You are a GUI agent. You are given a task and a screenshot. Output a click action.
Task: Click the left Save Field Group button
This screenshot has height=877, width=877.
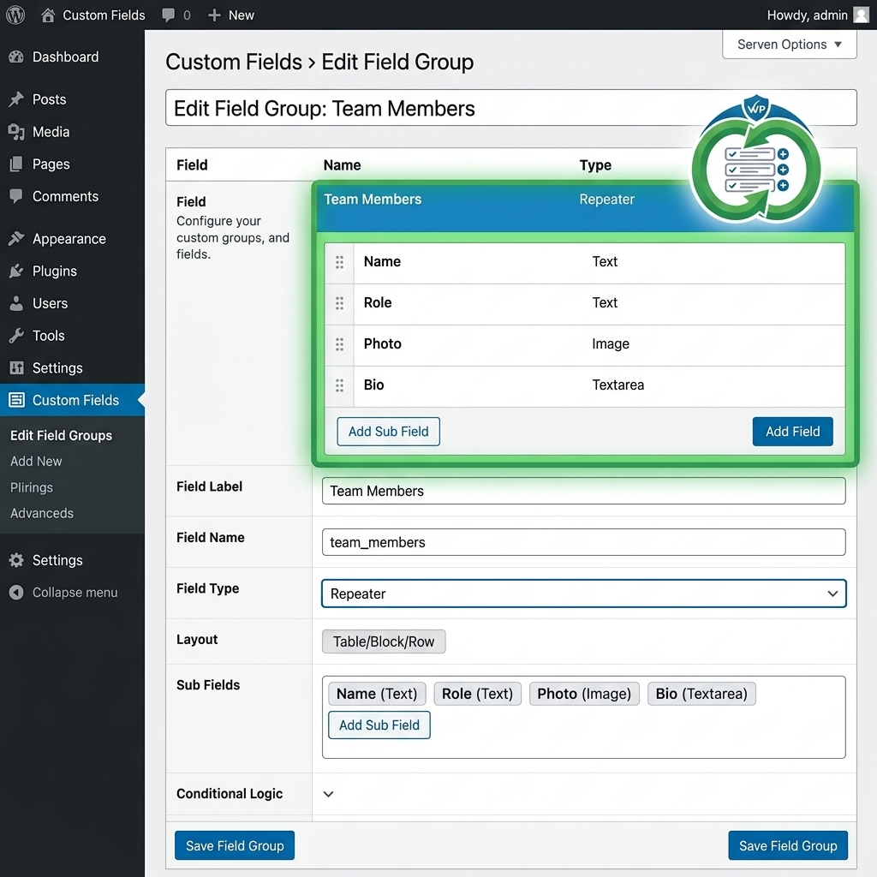pos(235,845)
